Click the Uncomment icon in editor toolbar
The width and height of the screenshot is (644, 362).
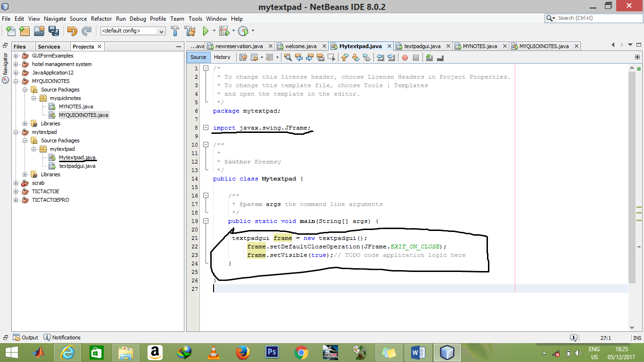tap(440, 58)
